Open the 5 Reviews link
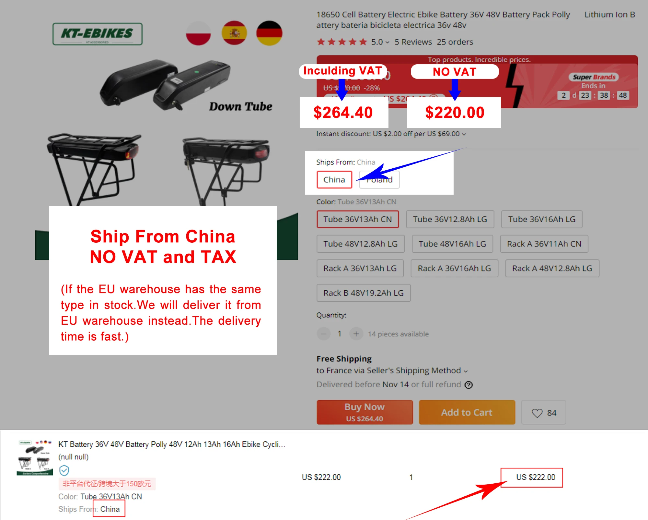The image size is (648, 520). 413,42
